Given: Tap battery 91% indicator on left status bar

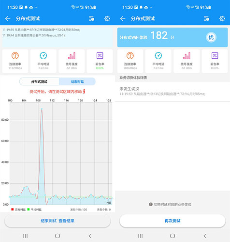Looking at the screenshot, I should coord(90,7).
